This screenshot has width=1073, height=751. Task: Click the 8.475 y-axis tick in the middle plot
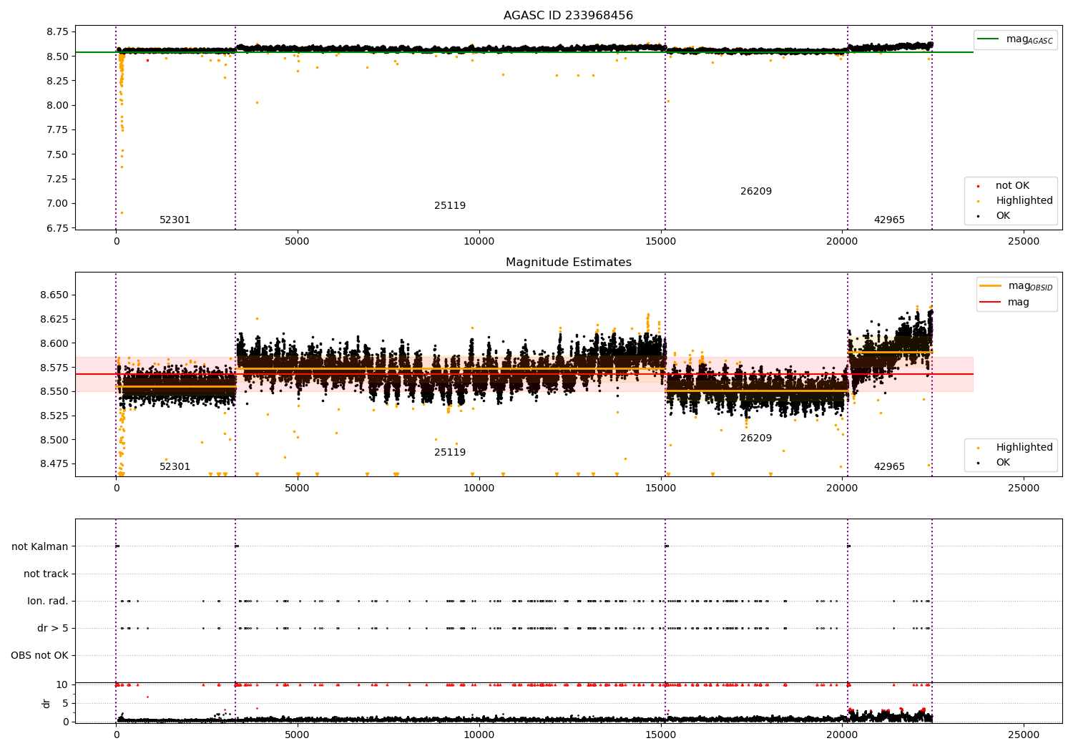tap(54, 463)
